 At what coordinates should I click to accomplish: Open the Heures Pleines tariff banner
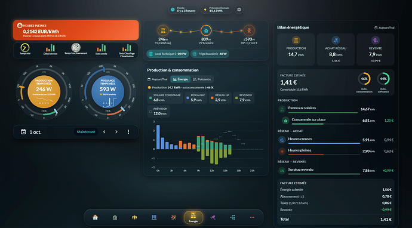tap(76, 30)
